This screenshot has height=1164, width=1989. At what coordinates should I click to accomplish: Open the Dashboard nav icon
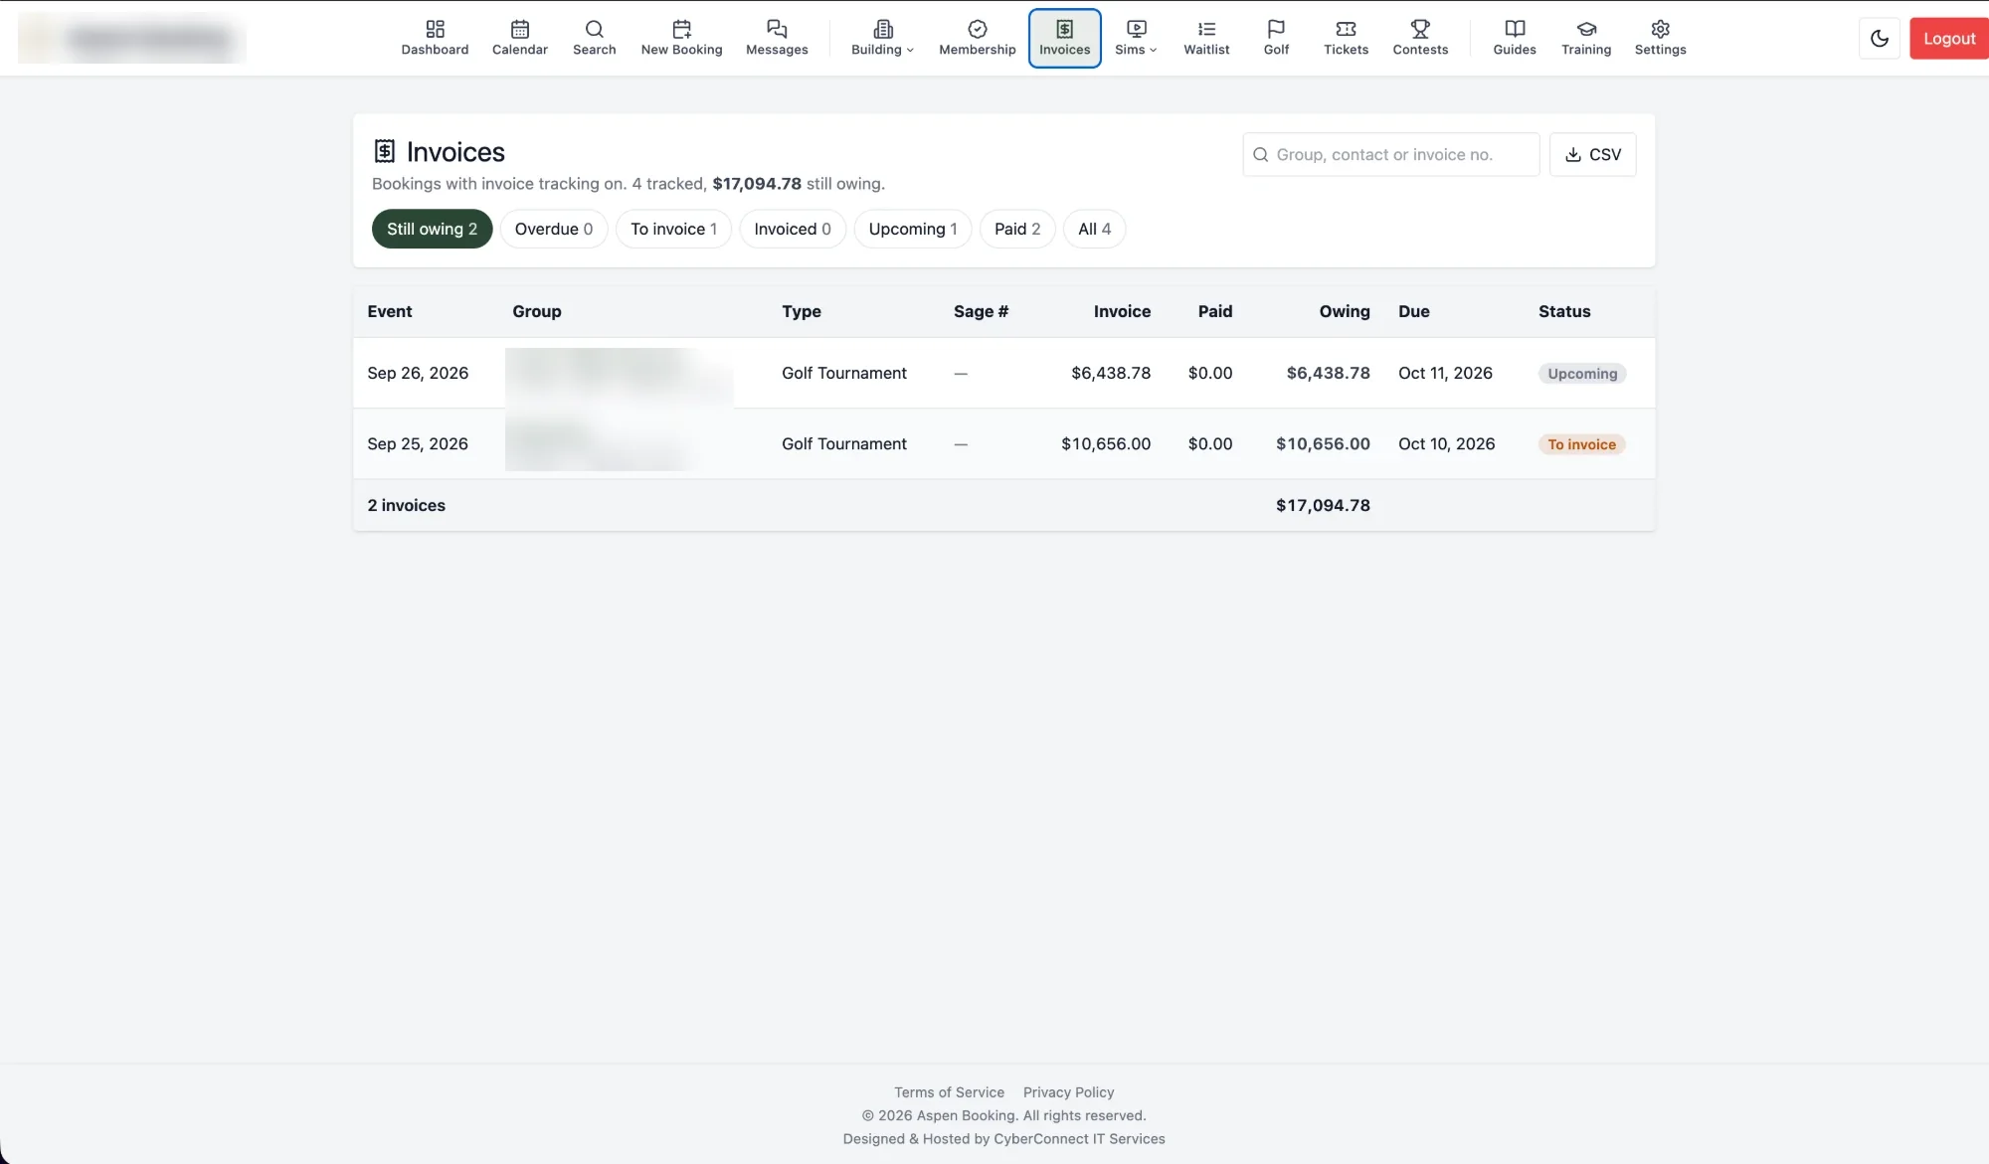pos(435,38)
